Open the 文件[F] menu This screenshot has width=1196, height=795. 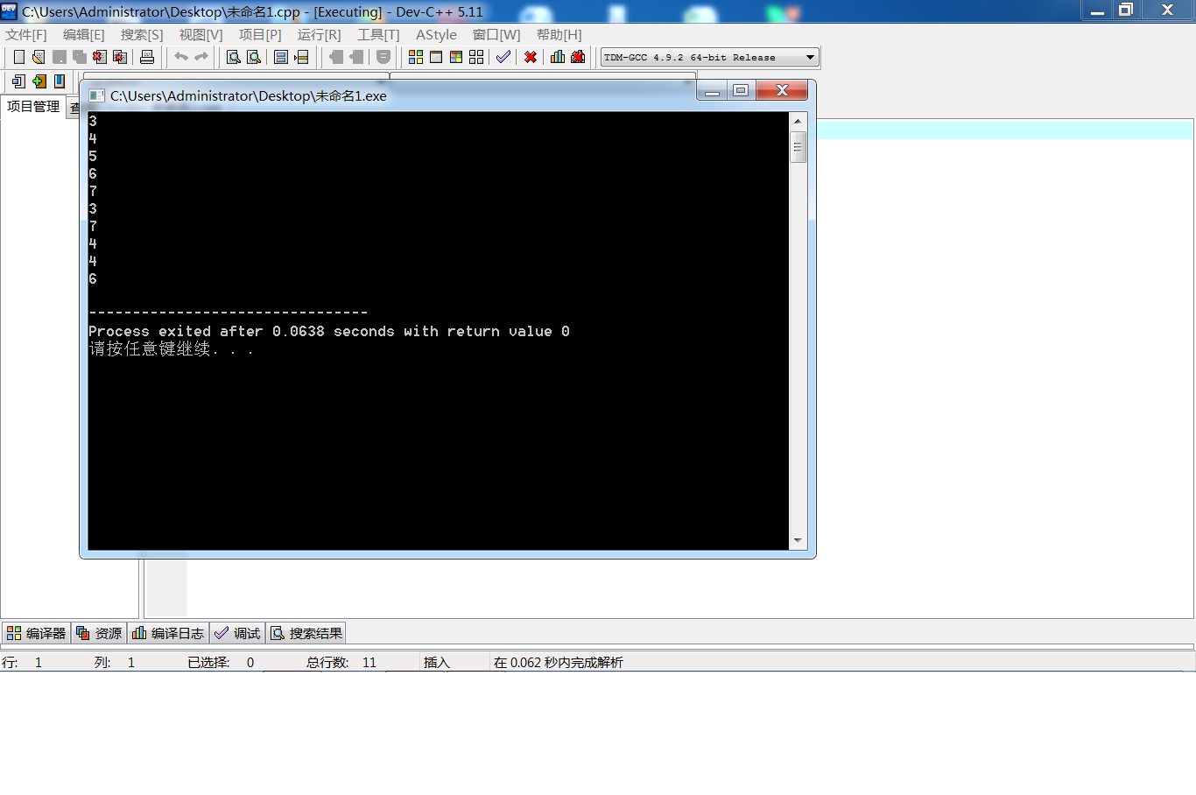tap(26, 34)
